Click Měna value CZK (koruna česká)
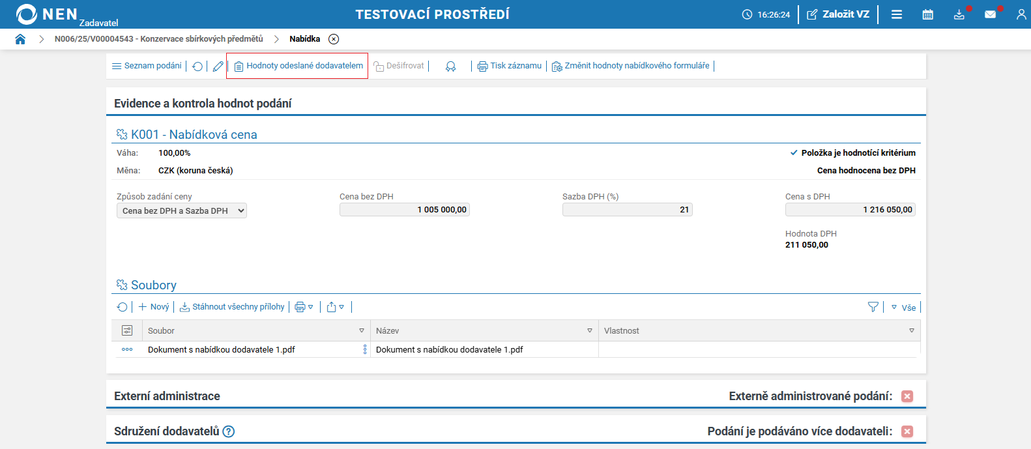 196,171
